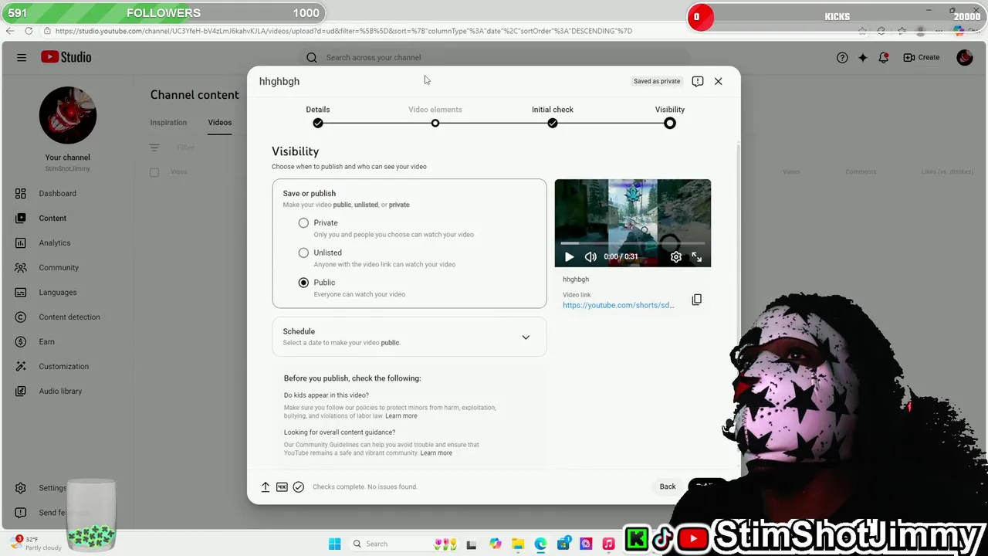
Task: Open Learn more about Community Guidelines
Action: point(436,453)
